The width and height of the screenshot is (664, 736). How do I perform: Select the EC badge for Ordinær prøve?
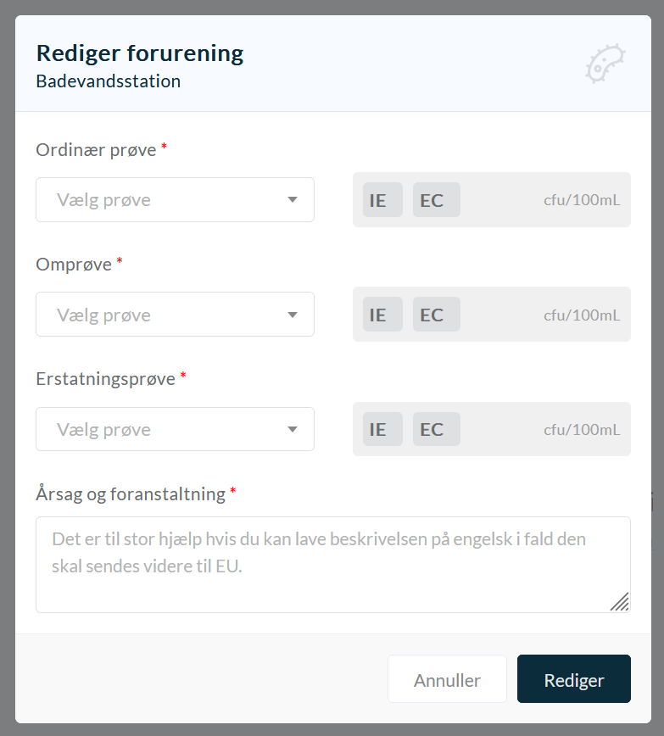(x=436, y=199)
